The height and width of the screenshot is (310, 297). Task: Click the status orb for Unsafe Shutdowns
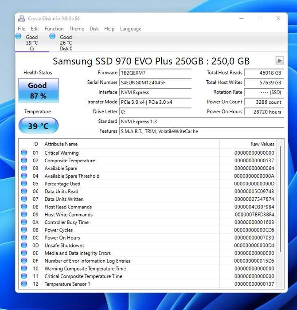tap(24, 245)
